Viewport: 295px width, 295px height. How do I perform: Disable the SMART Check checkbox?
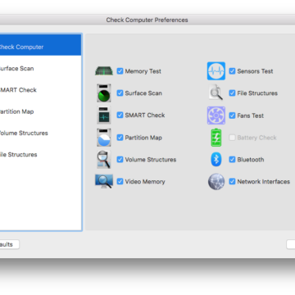pos(120,115)
